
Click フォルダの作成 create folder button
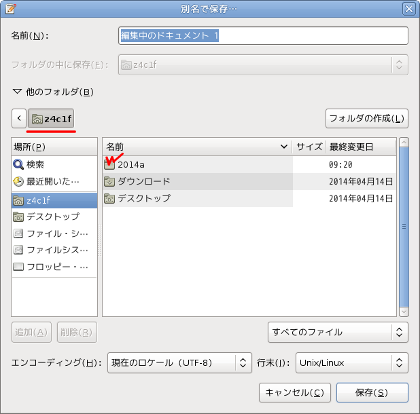[x=367, y=118]
